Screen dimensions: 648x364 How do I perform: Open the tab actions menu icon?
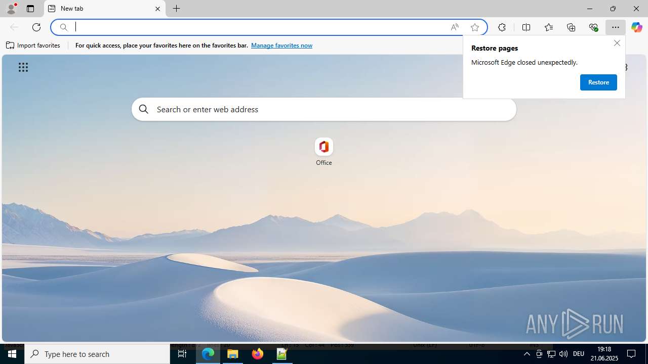(x=30, y=9)
